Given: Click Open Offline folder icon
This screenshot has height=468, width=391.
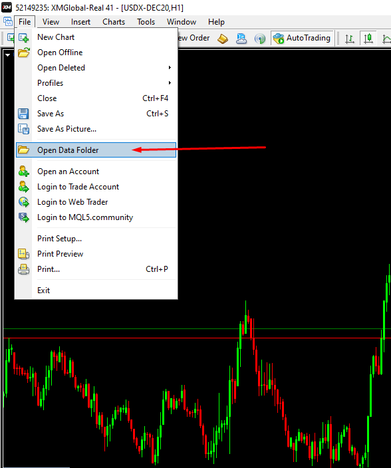Looking at the screenshot, I should 23,53.
